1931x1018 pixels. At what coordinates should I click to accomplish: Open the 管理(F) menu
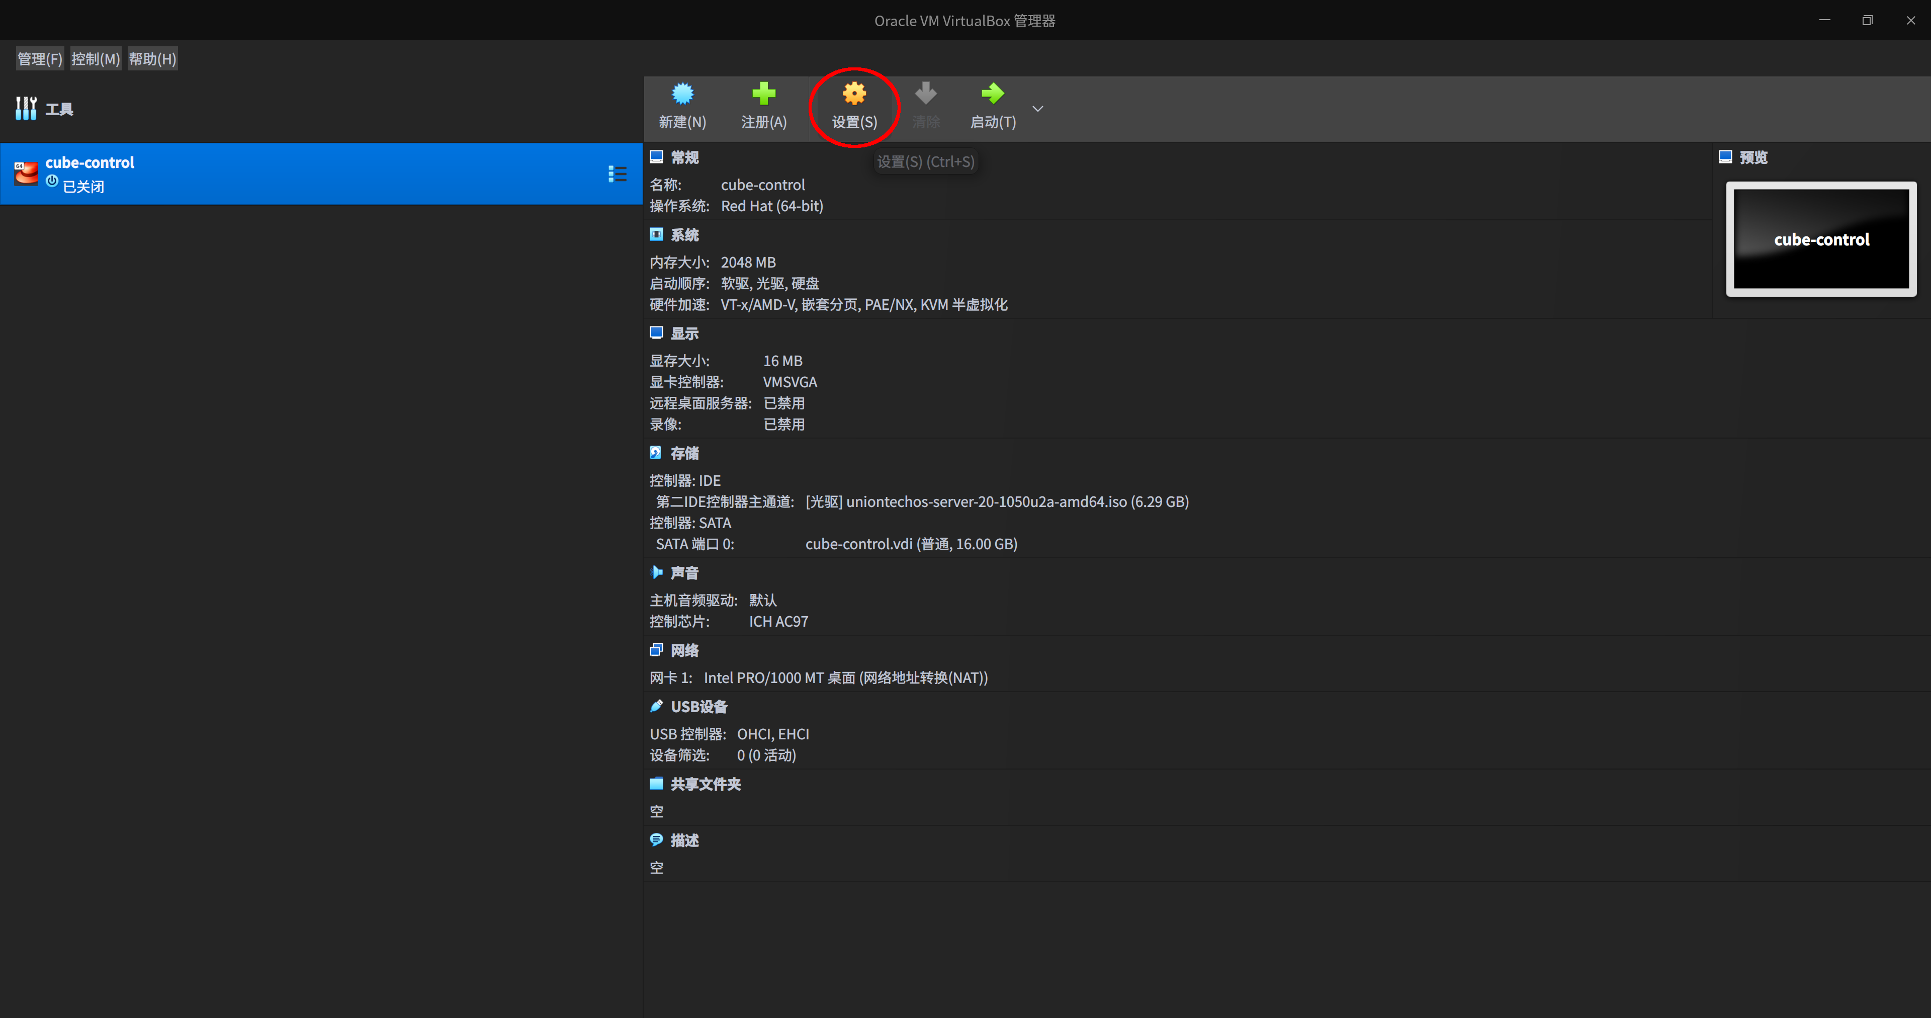pos(39,58)
